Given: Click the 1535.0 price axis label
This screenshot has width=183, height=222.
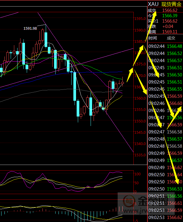Looking at the screenshot, I should 140,155.
